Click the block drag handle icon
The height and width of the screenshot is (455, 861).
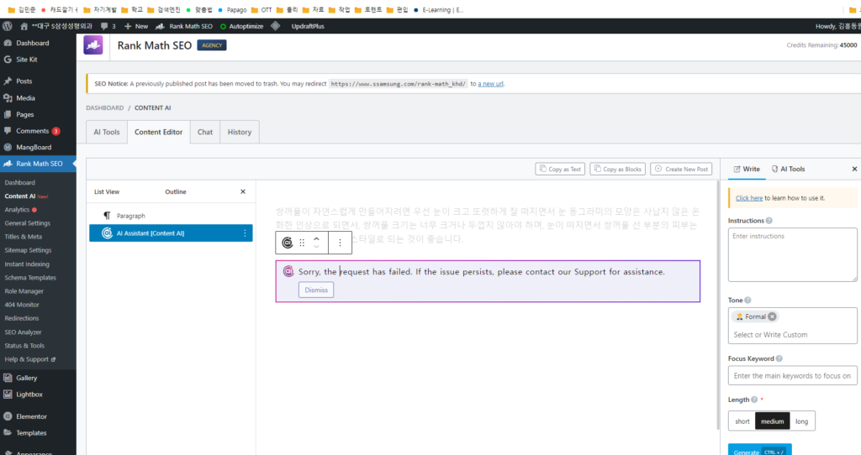click(x=302, y=243)
